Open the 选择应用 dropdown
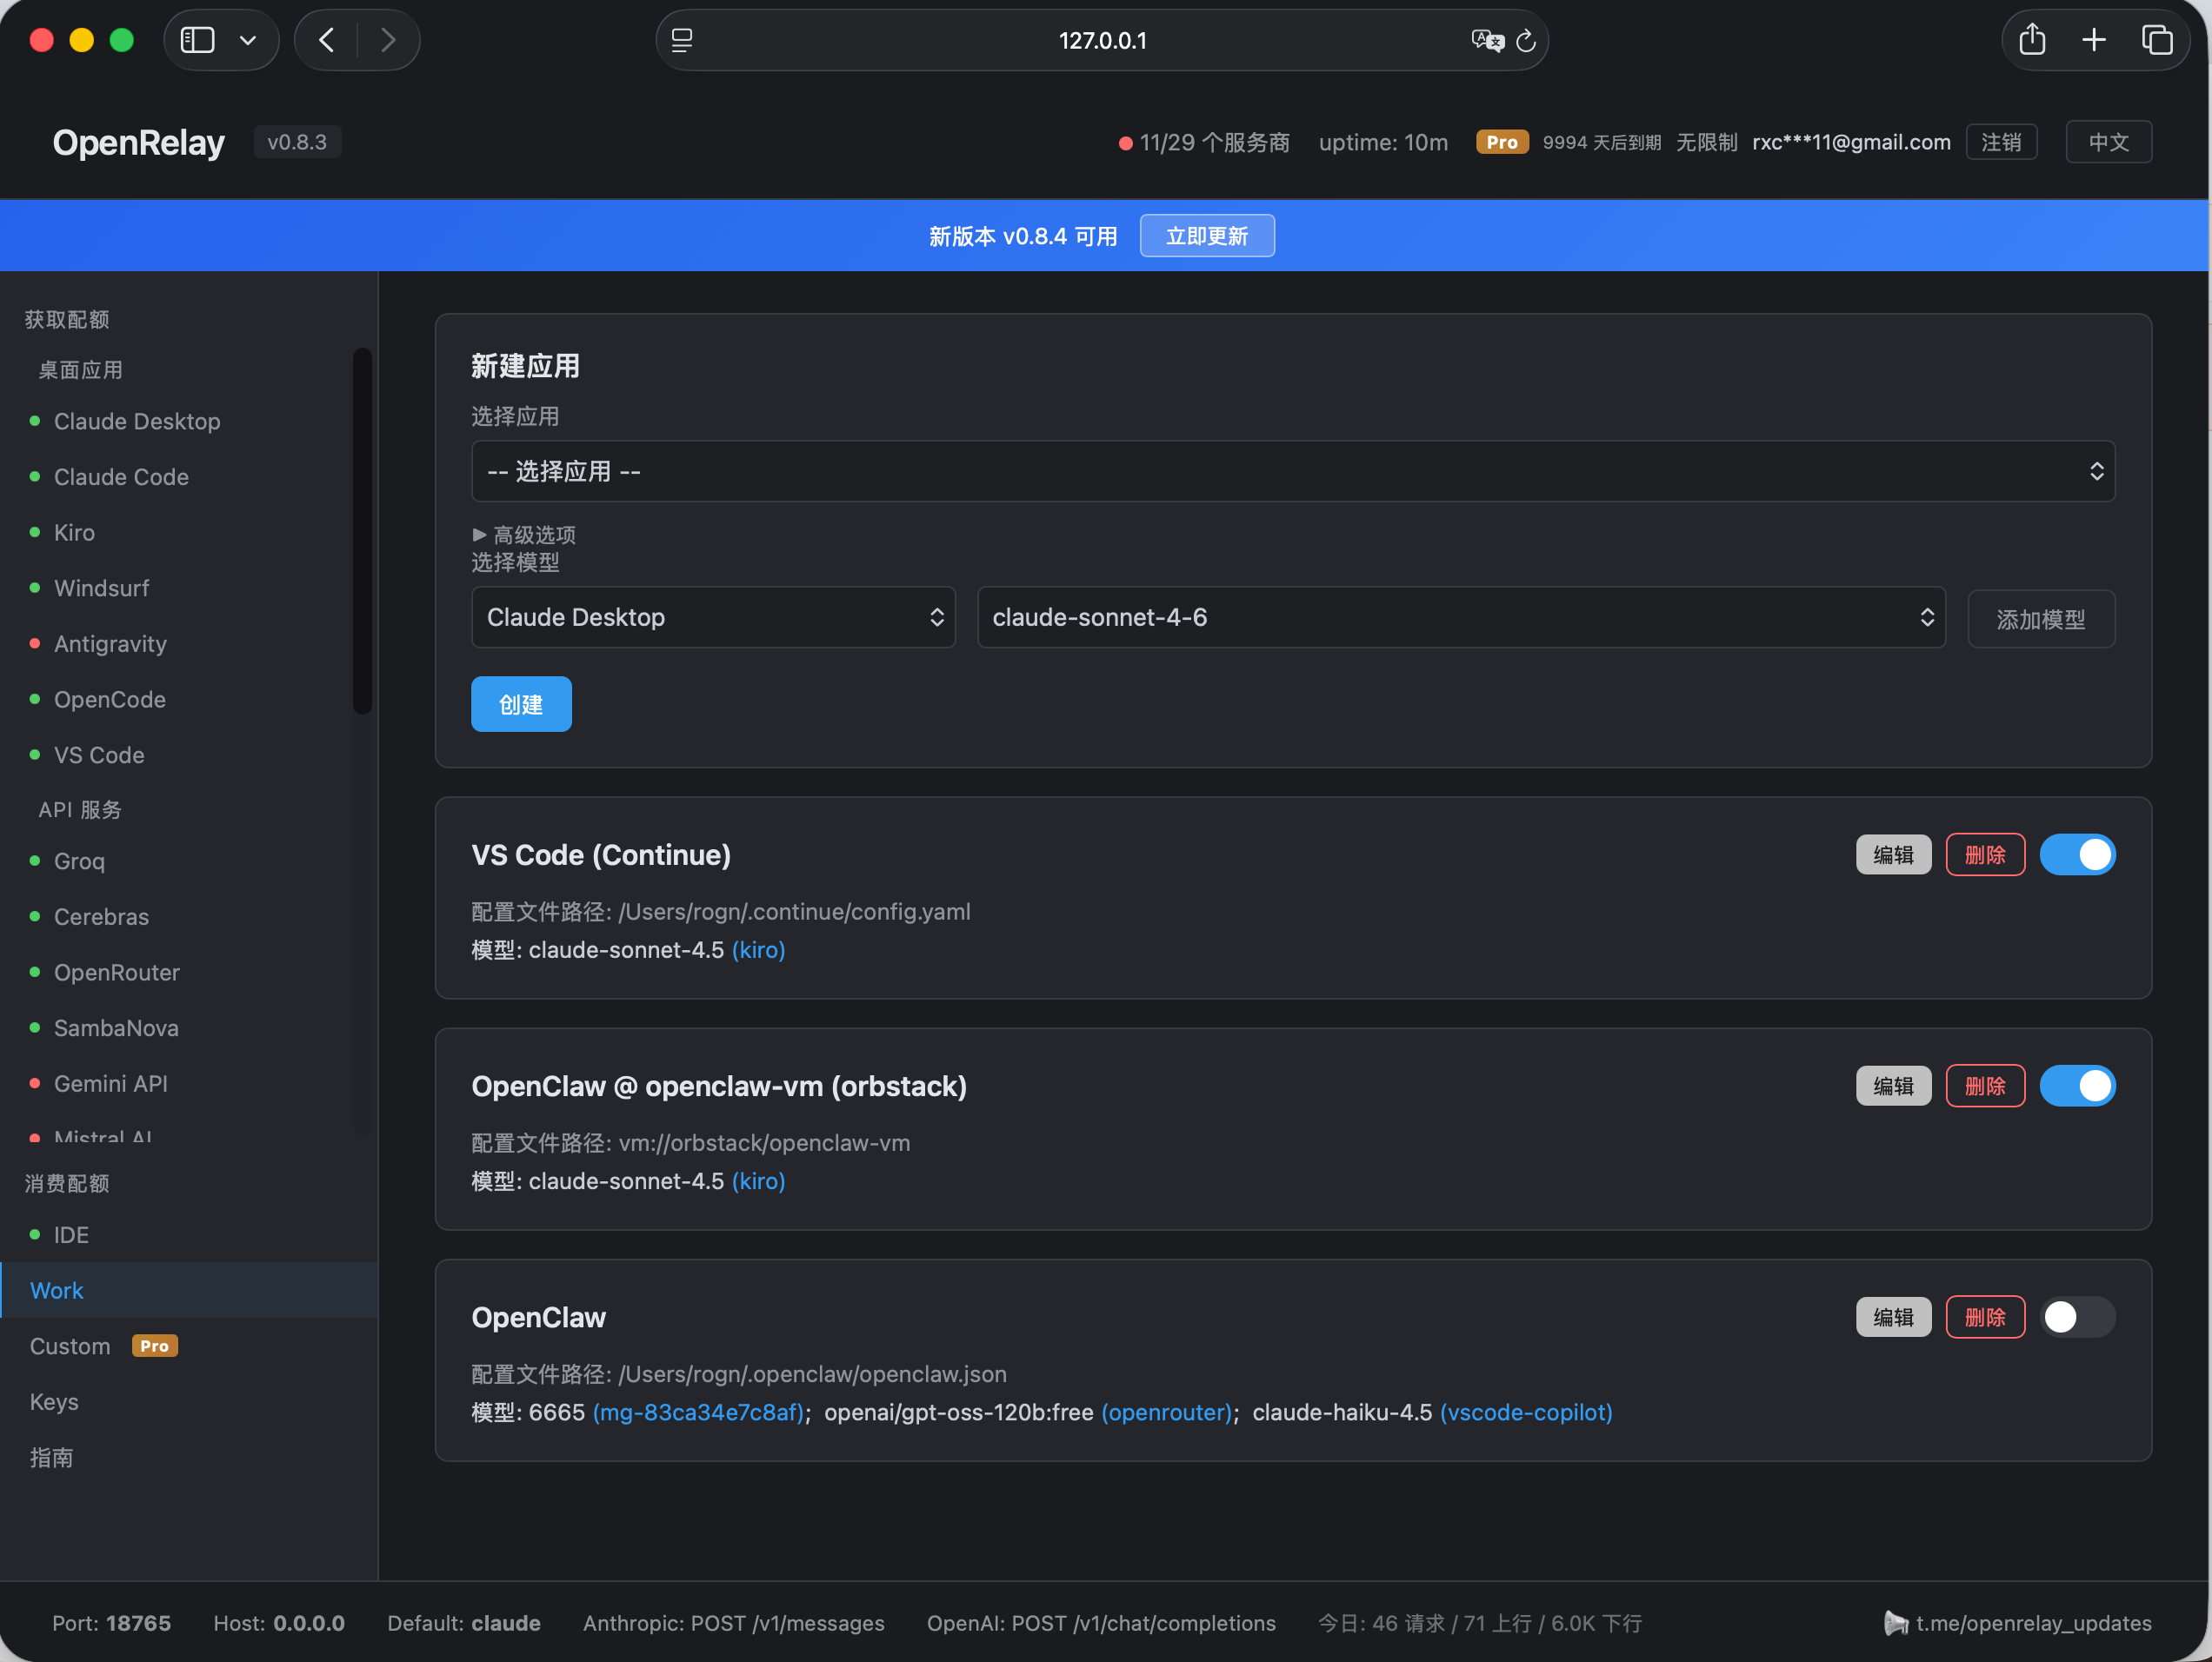 1293,471
